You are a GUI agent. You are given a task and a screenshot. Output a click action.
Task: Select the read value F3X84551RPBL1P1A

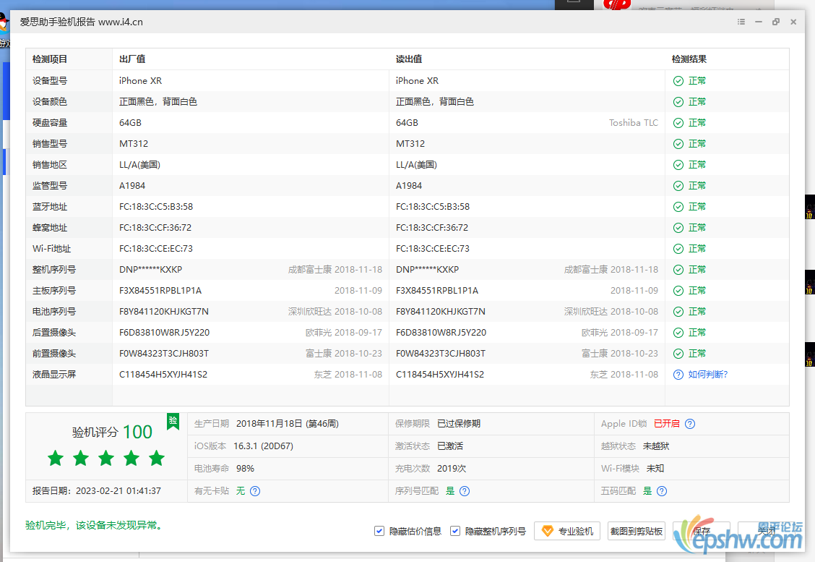pos(437,291)
